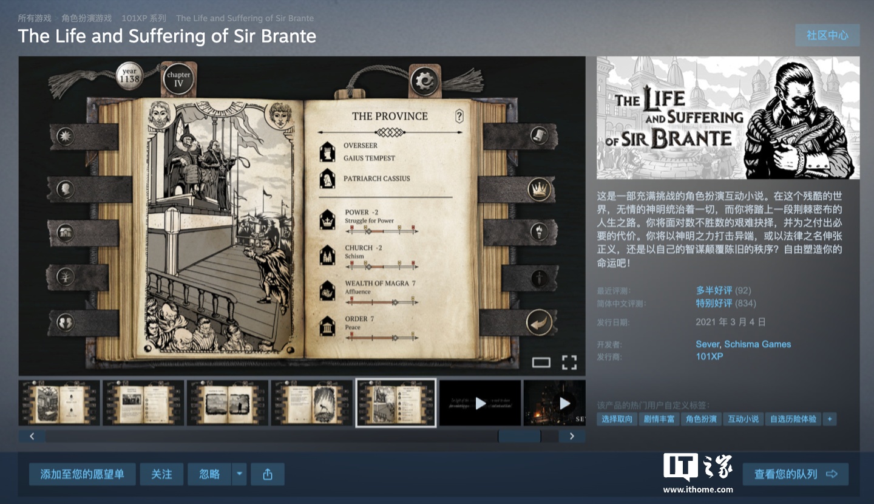Screen dimensions: 874x504
Task: Click the thumbnail strip scrollbar handle
Action: (x=519, y=436)
